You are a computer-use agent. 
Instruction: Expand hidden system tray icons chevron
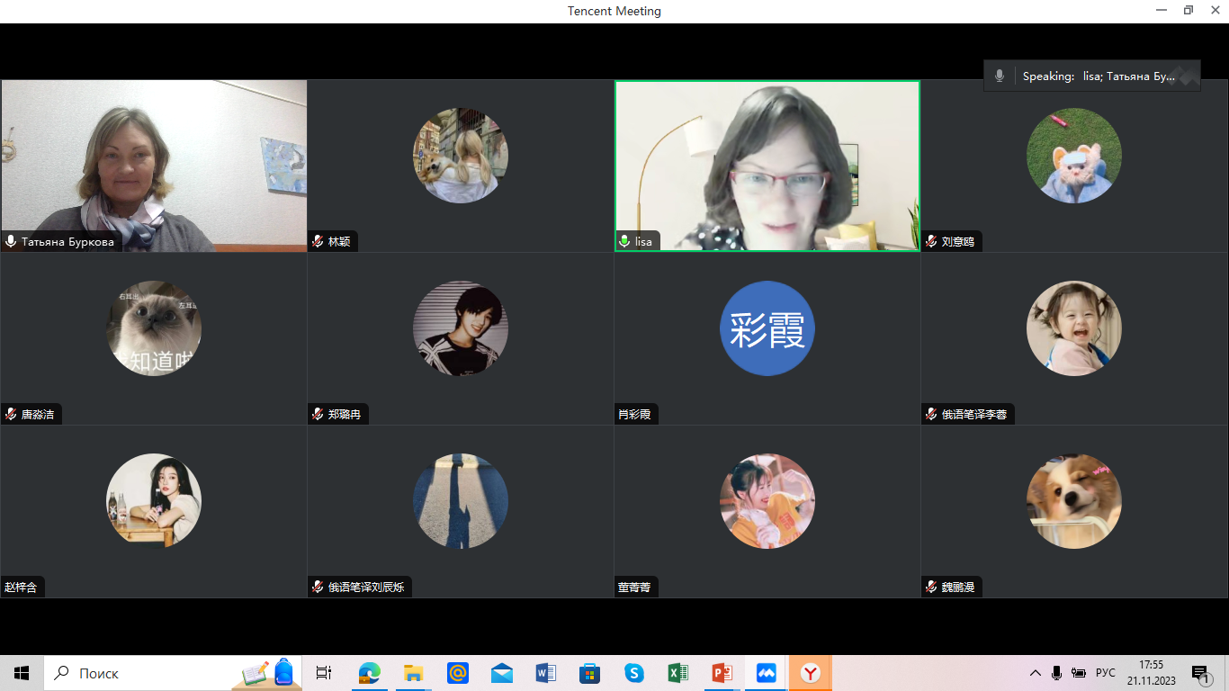[1036, 673]
